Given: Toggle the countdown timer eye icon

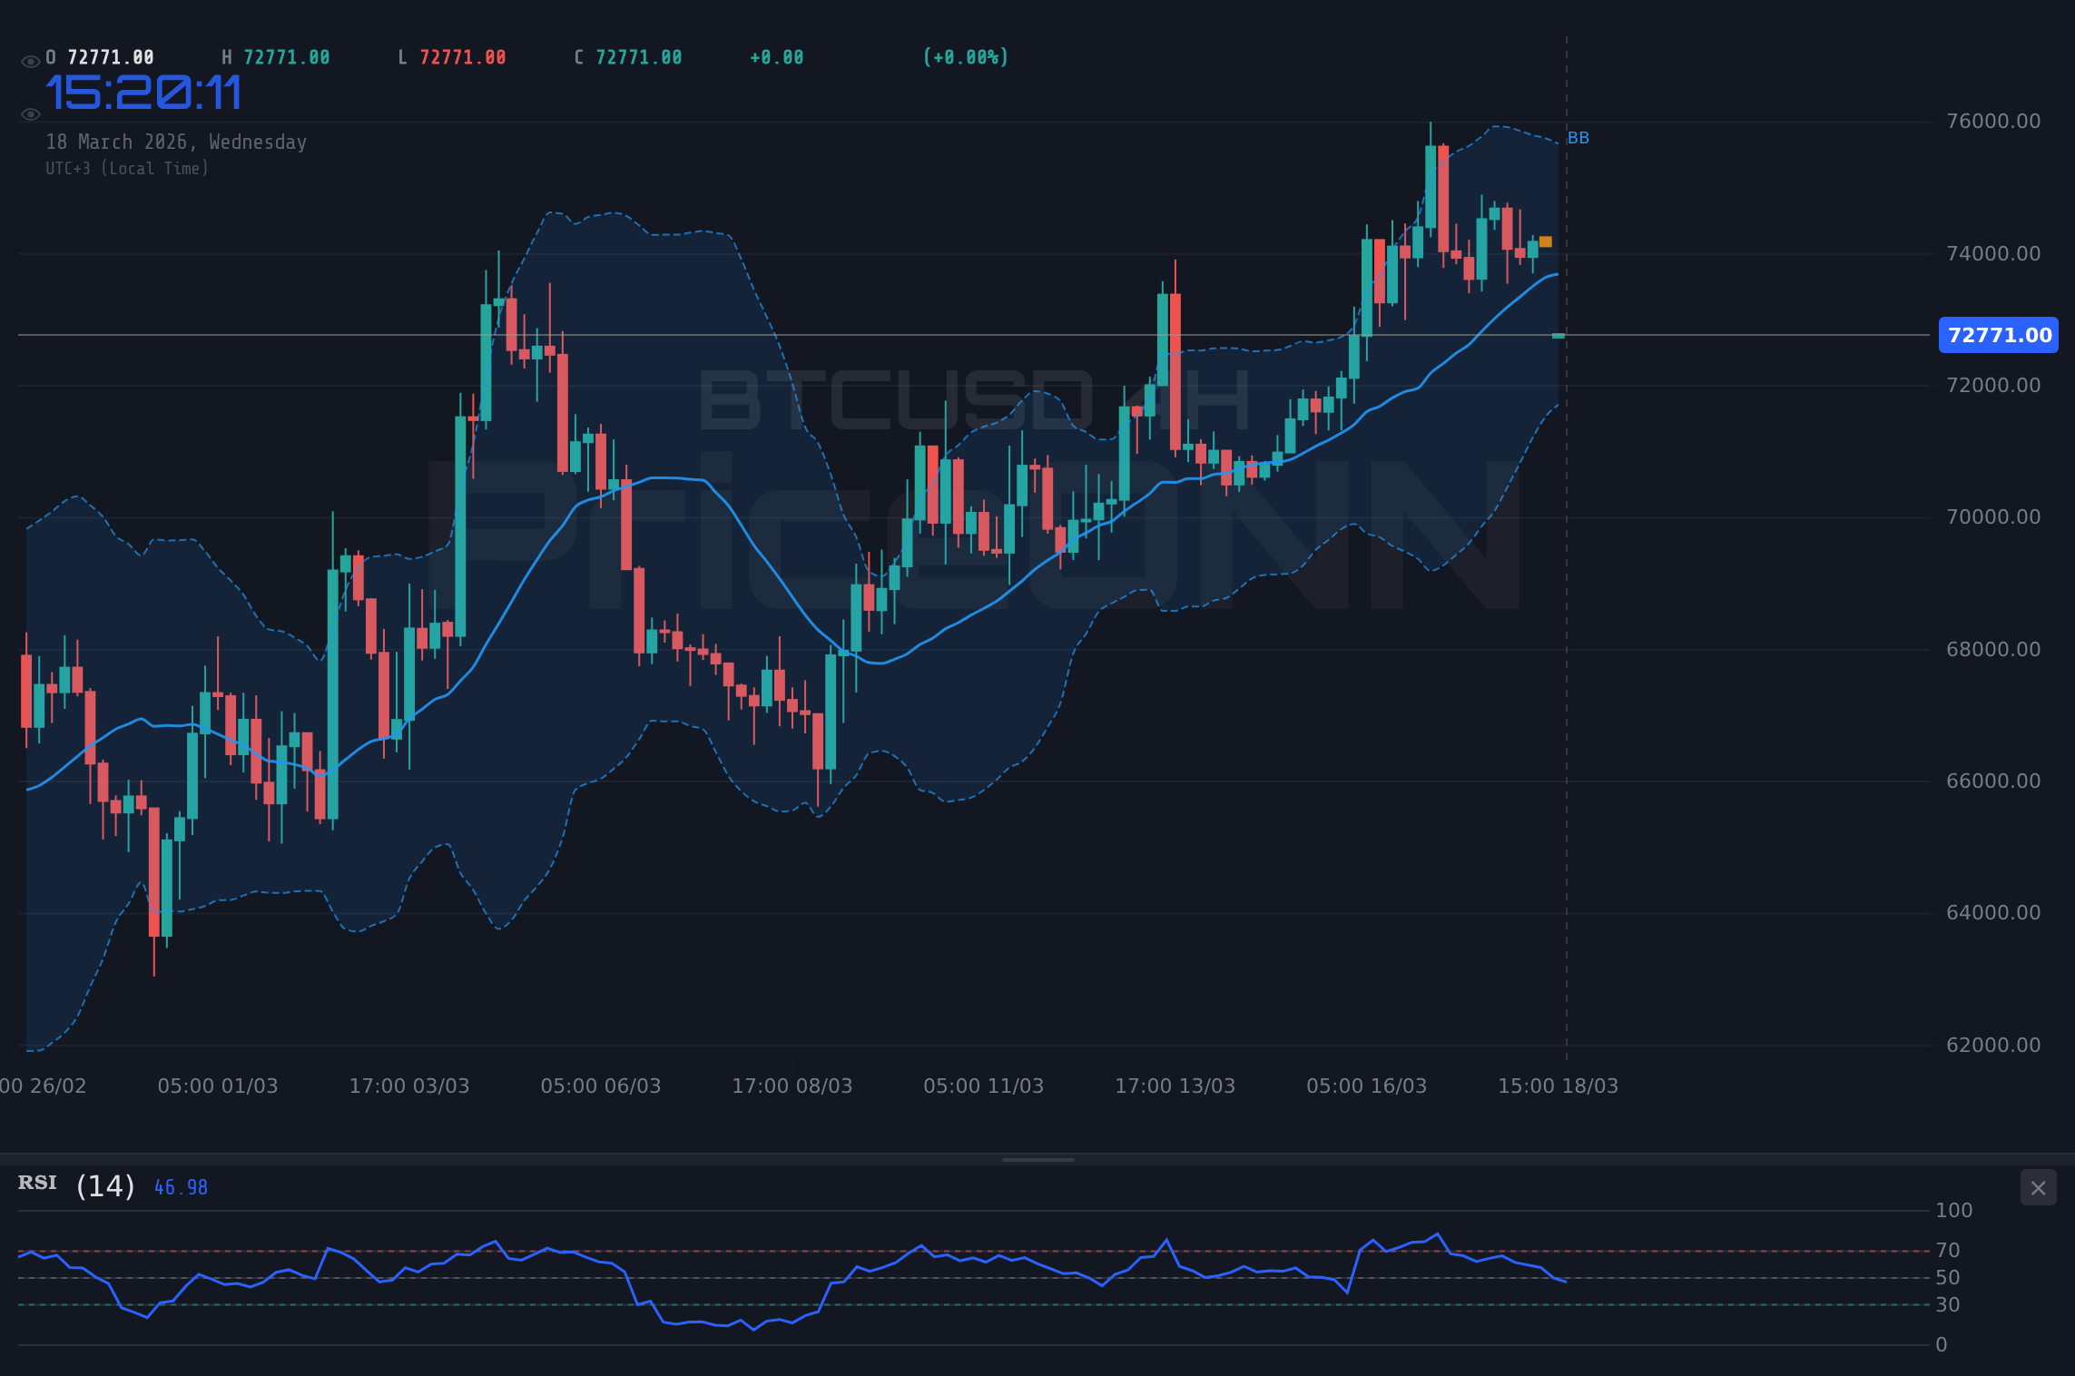Looking at the screenshot, I should [30, 114].
